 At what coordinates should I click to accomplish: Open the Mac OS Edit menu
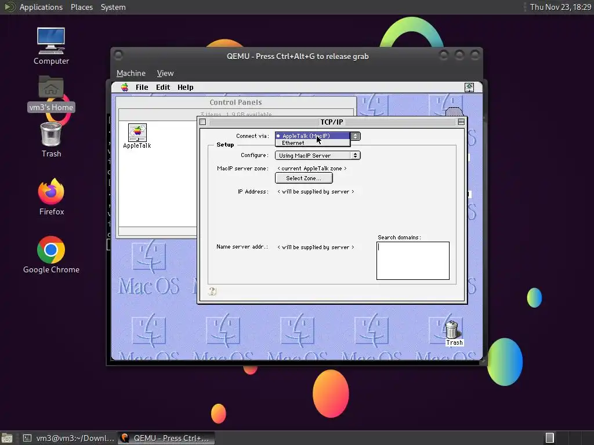pyautogui.click(x=163, y=87)
